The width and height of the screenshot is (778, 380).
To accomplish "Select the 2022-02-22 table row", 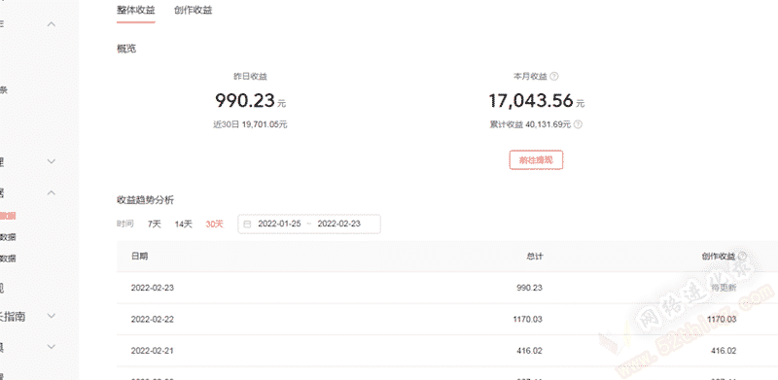I will point(447,320).
